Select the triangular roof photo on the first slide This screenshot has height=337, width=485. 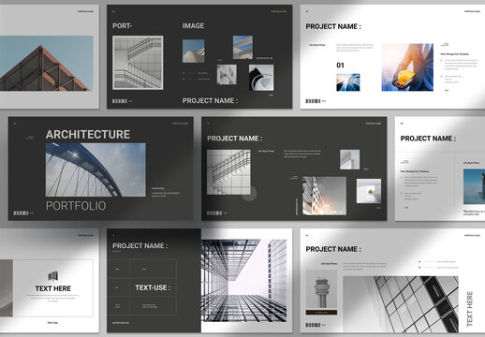click(47, 64)
